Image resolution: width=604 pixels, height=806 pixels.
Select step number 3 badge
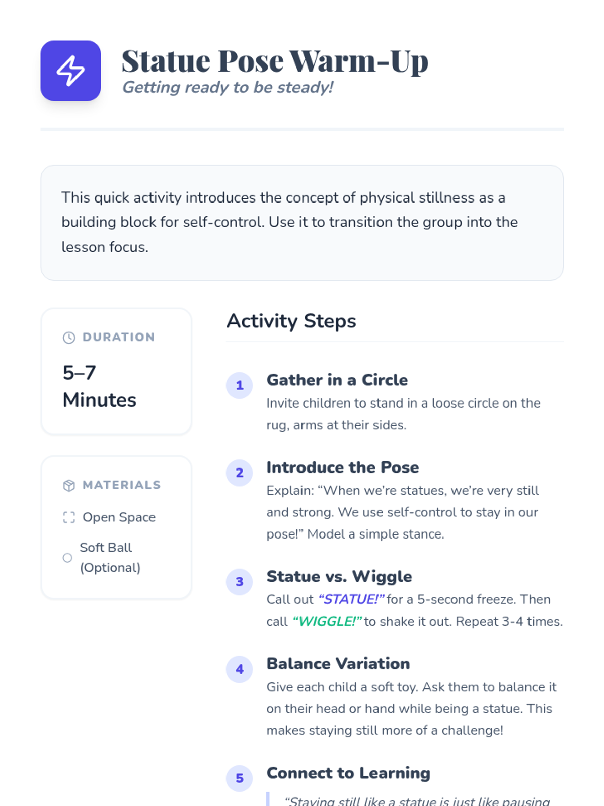tap(239, 582)
